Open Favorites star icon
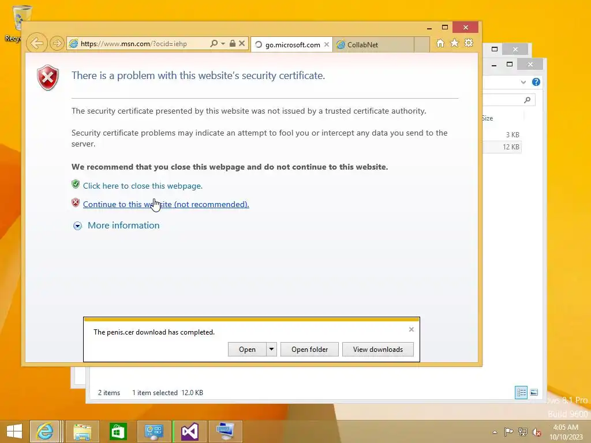The width and height of the screenshot is (591, 443). 455,43
